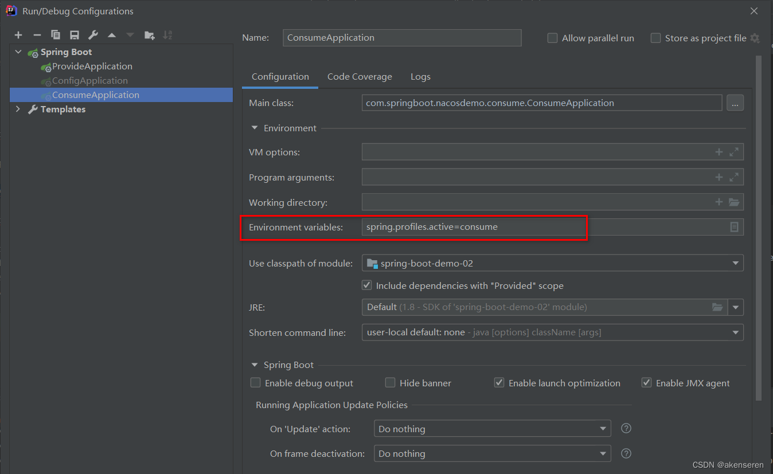The height and width of the screenshot is (474, 773).
Task: Insert macro plus in VM options field
Action: (719, 152)
